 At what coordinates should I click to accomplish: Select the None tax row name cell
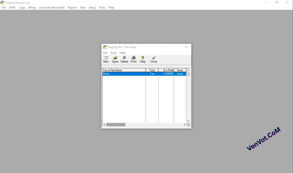124,74
